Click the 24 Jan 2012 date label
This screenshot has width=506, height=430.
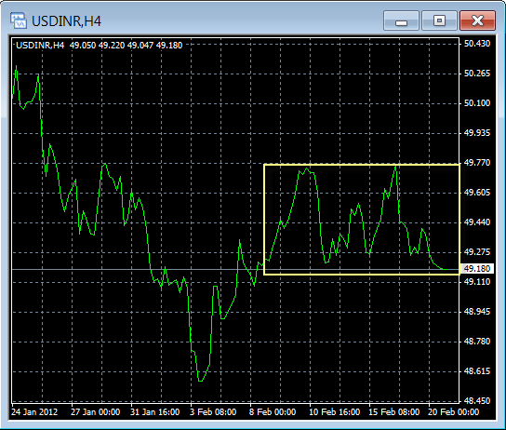34,412
